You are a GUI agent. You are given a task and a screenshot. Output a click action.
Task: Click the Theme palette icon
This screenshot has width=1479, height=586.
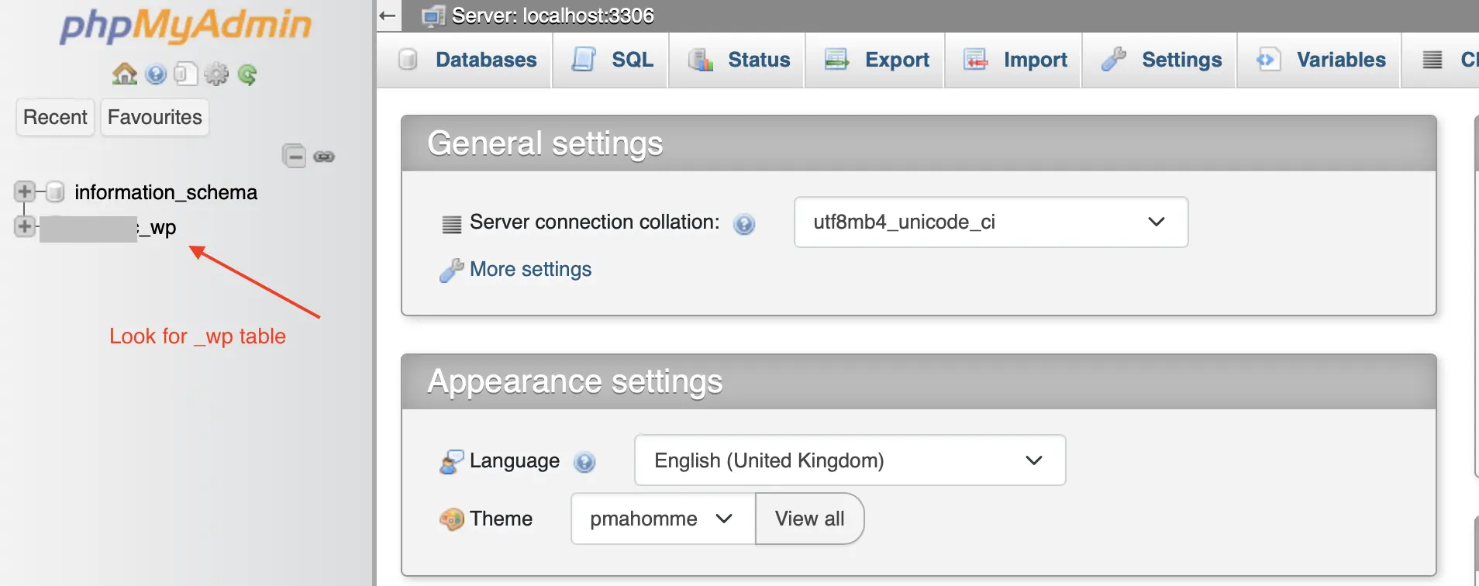tap(451, 519)
